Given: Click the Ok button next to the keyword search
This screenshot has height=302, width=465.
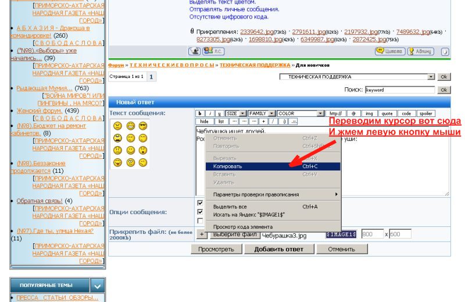Looking at the screenshot, I should point(444,90).
